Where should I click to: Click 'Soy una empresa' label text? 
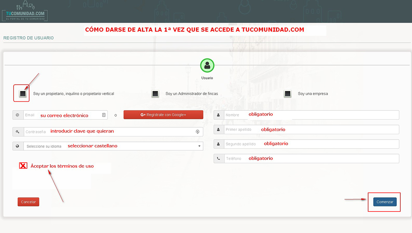tap(313, 93)
